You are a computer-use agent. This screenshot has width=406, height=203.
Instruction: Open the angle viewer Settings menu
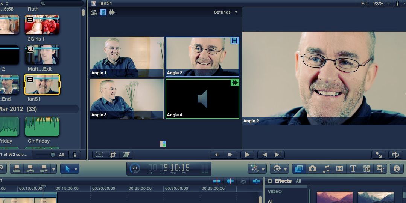[225, 12]
